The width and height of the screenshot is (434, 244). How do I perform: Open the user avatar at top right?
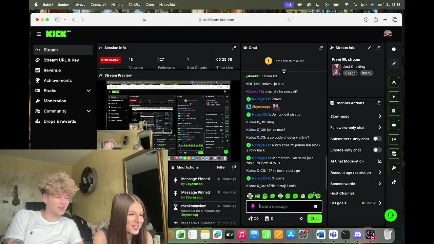coord(388,34)
